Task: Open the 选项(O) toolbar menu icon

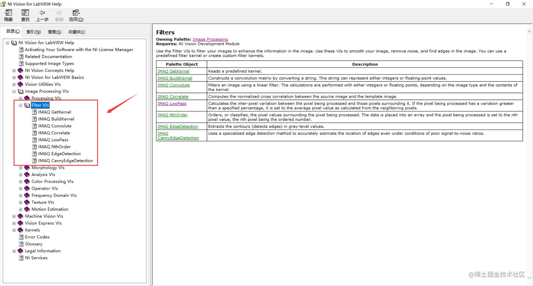Action: click(76, 13)
